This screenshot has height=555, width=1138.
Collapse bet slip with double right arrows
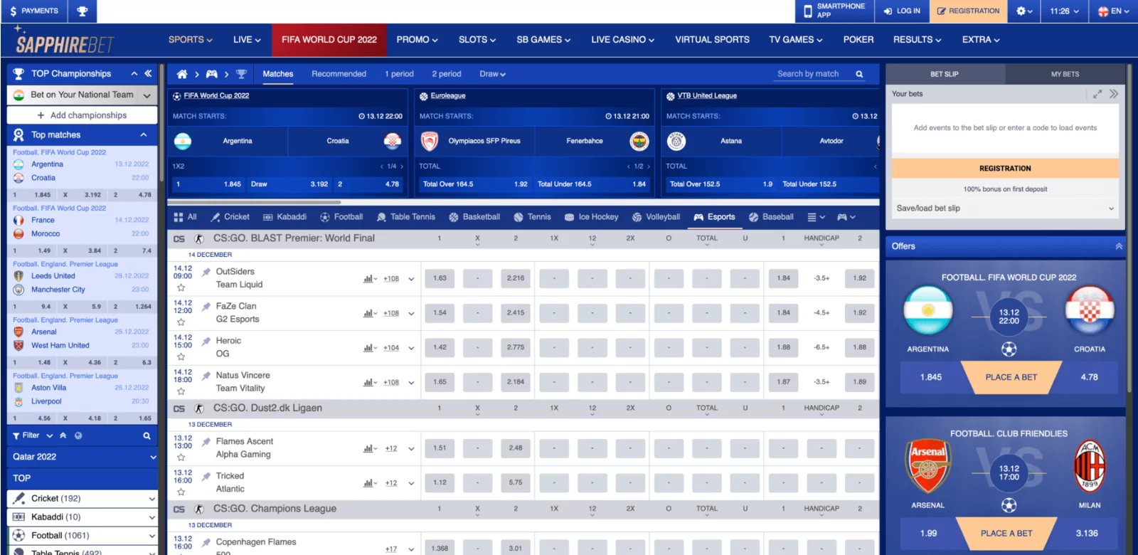pyautogui.click(x=1114, y=94)
